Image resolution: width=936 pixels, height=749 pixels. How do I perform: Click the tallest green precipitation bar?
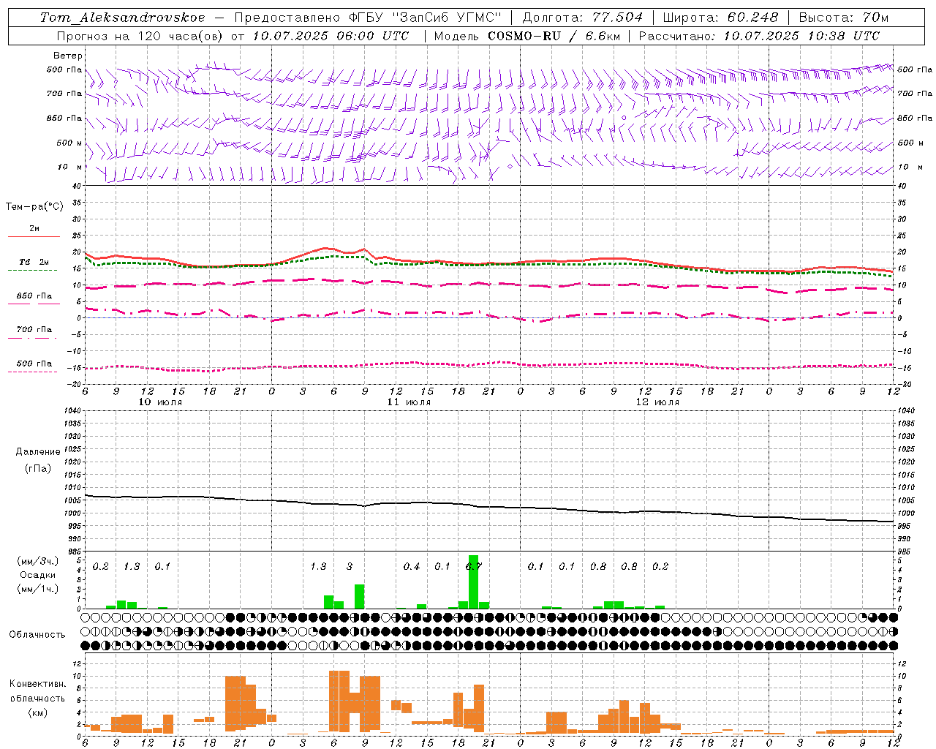pyautogui.click(x=473, y=581)
